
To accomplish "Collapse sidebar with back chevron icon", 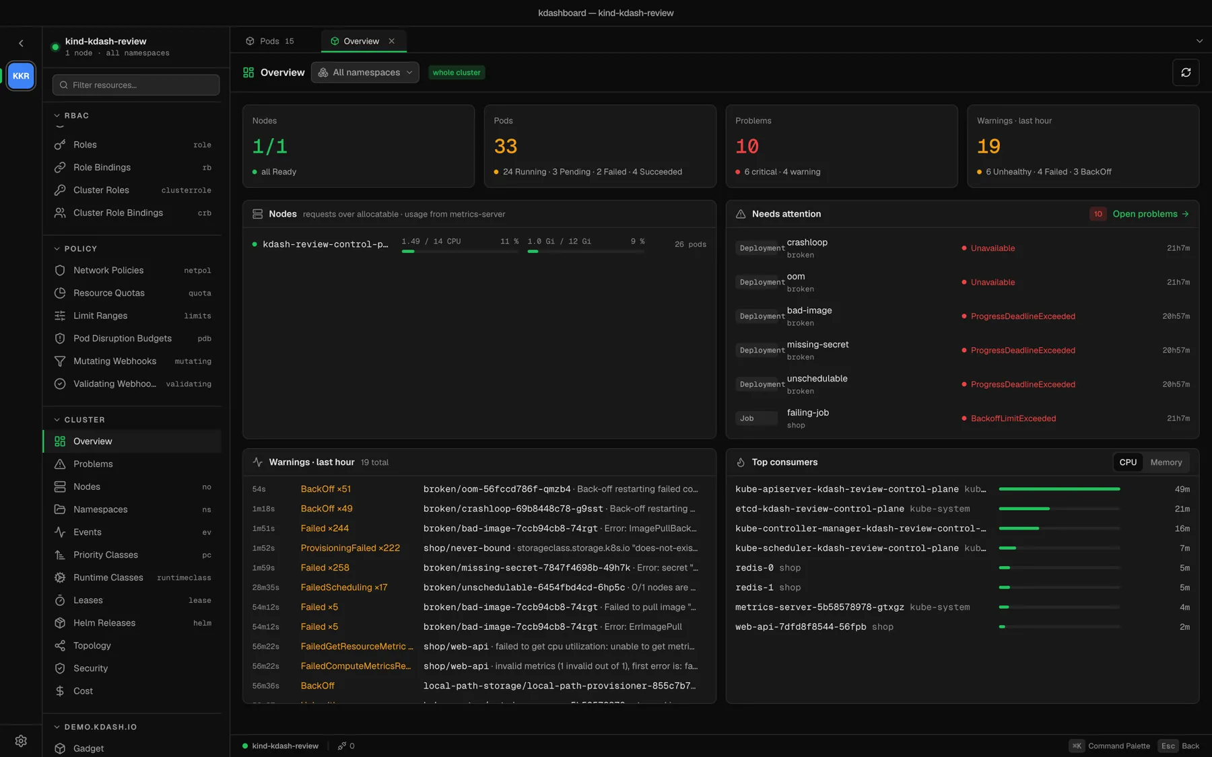I will 21,43.
